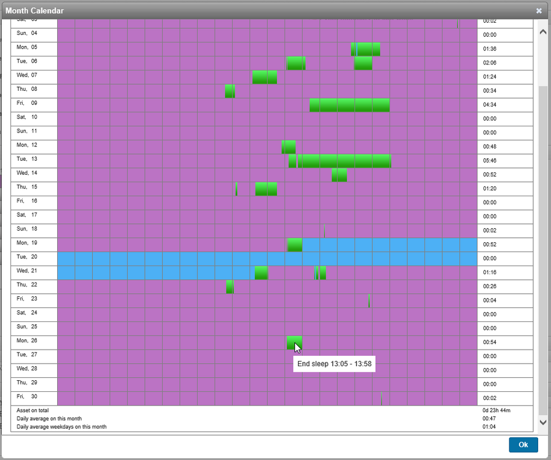The image size is (551, 460).
Task: Click the 05:46 total for Tue, 13
Action: pos(490,161)
